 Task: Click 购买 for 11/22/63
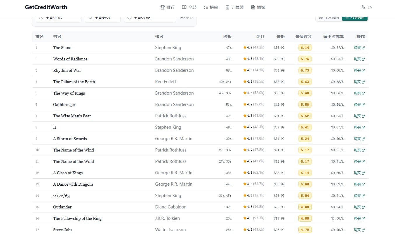click(359, 196)
